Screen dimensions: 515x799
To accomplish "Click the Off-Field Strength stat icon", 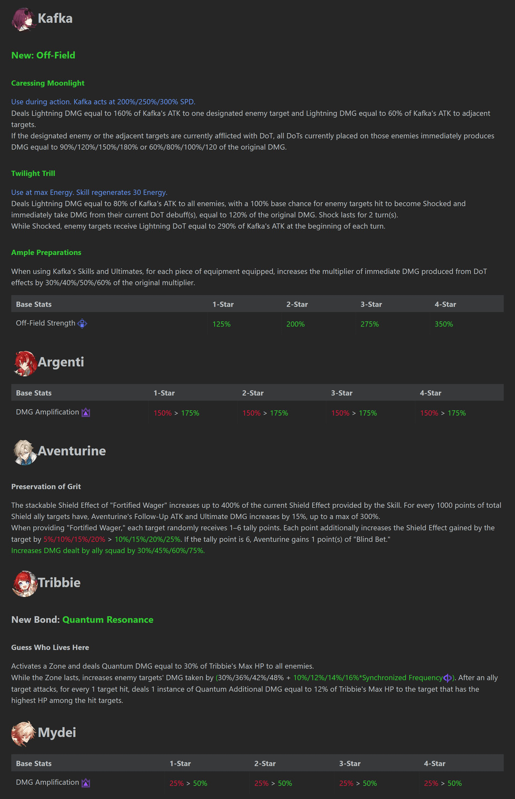I will (x=82, y=324).
